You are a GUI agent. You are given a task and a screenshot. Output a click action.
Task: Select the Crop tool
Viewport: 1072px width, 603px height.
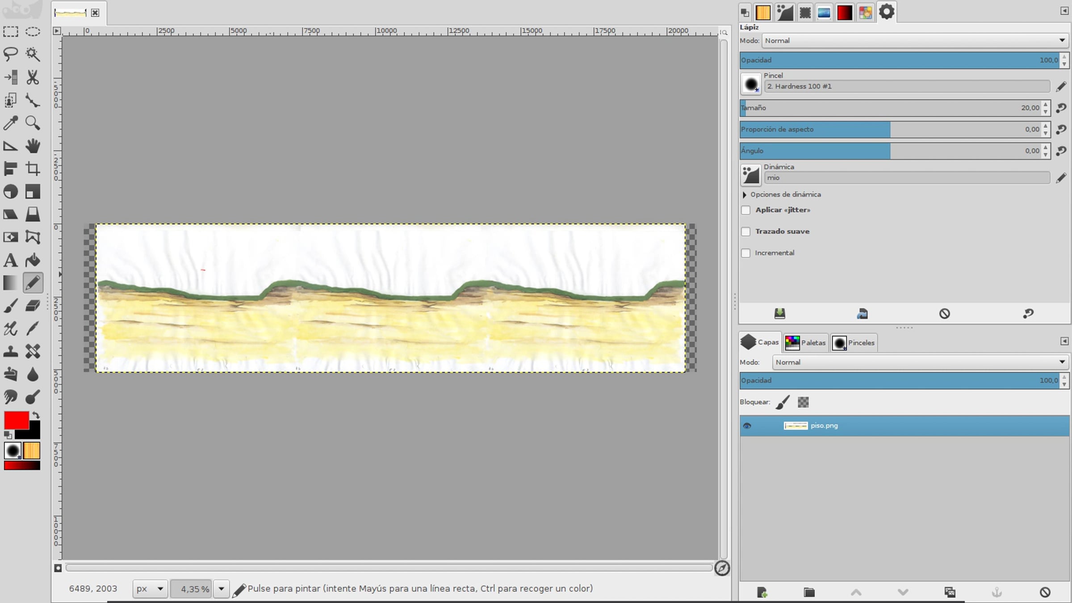pyautogui.click(x=33, y=169)
